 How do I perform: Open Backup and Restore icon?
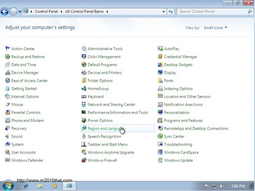(x=7, y=56)
